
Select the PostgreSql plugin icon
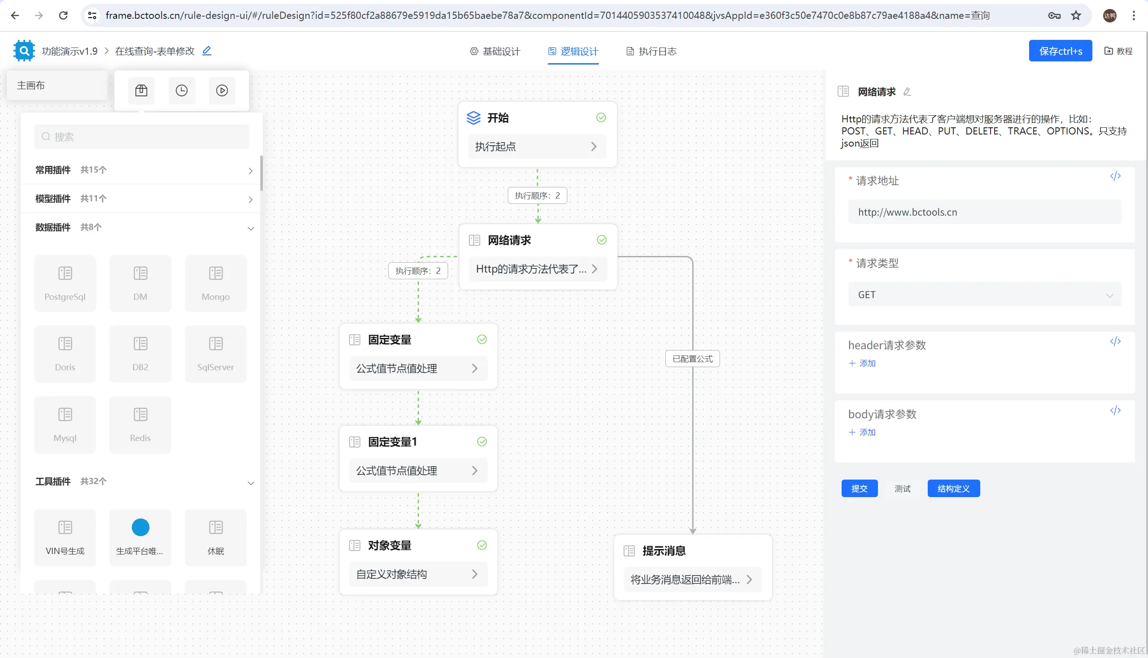pyautogui.click(x=65, y=283)
